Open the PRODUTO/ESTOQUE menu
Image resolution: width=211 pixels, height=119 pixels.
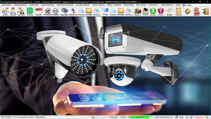[65, 5]
